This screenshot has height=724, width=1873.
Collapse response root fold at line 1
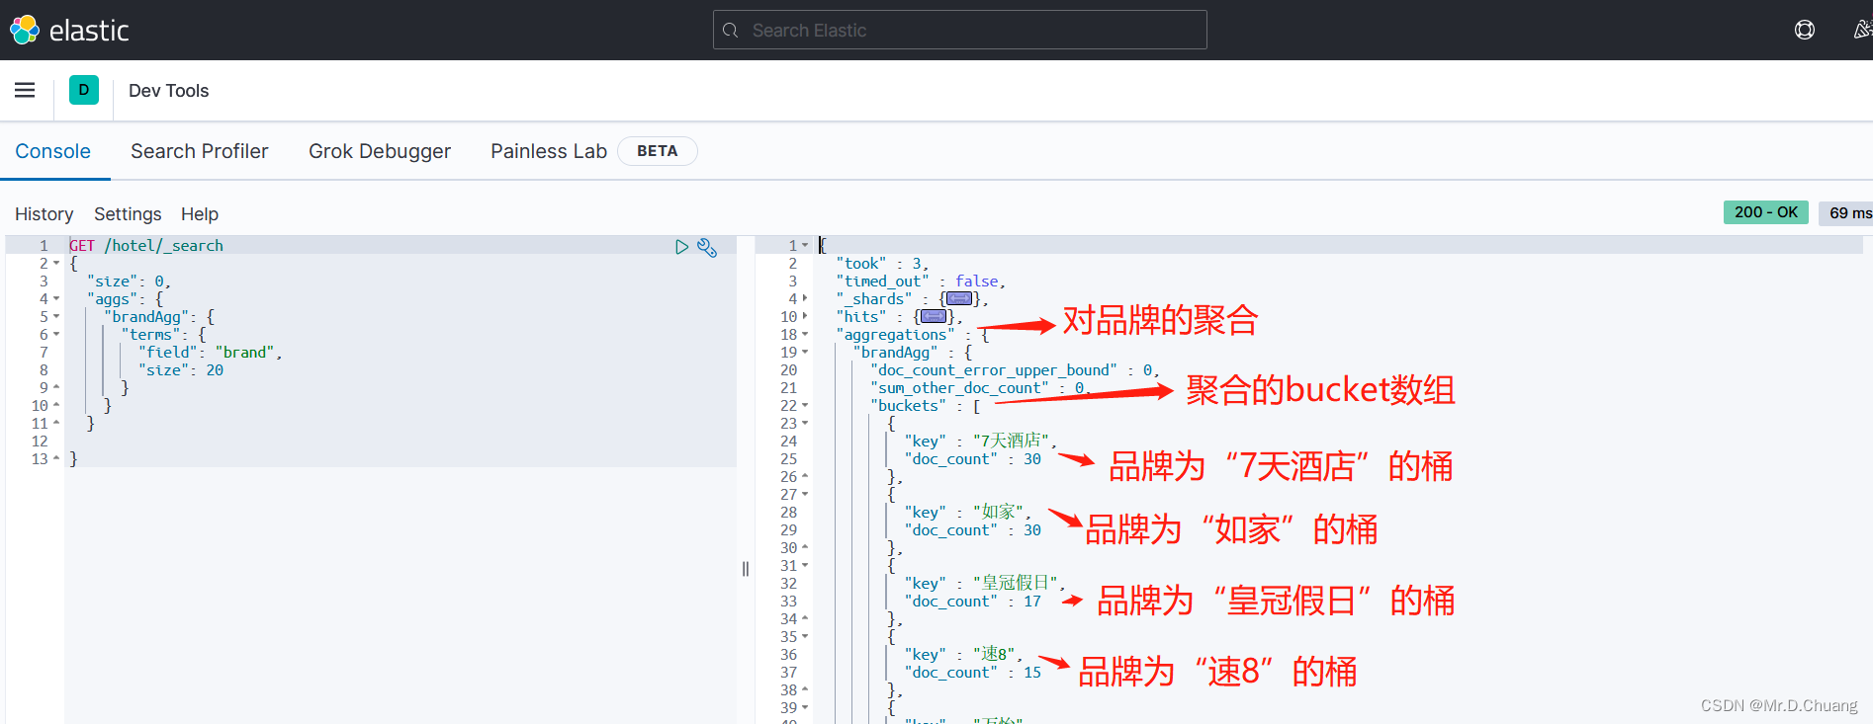click(805, 245)
